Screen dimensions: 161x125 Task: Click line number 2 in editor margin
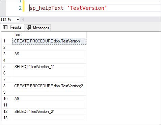pyautogui.click(x=20, y=8)
